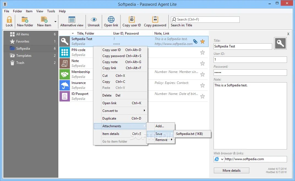295x181 pixels.
Task: Toggle the Insurance entry's favorite star
Action: tap(203, 85)
